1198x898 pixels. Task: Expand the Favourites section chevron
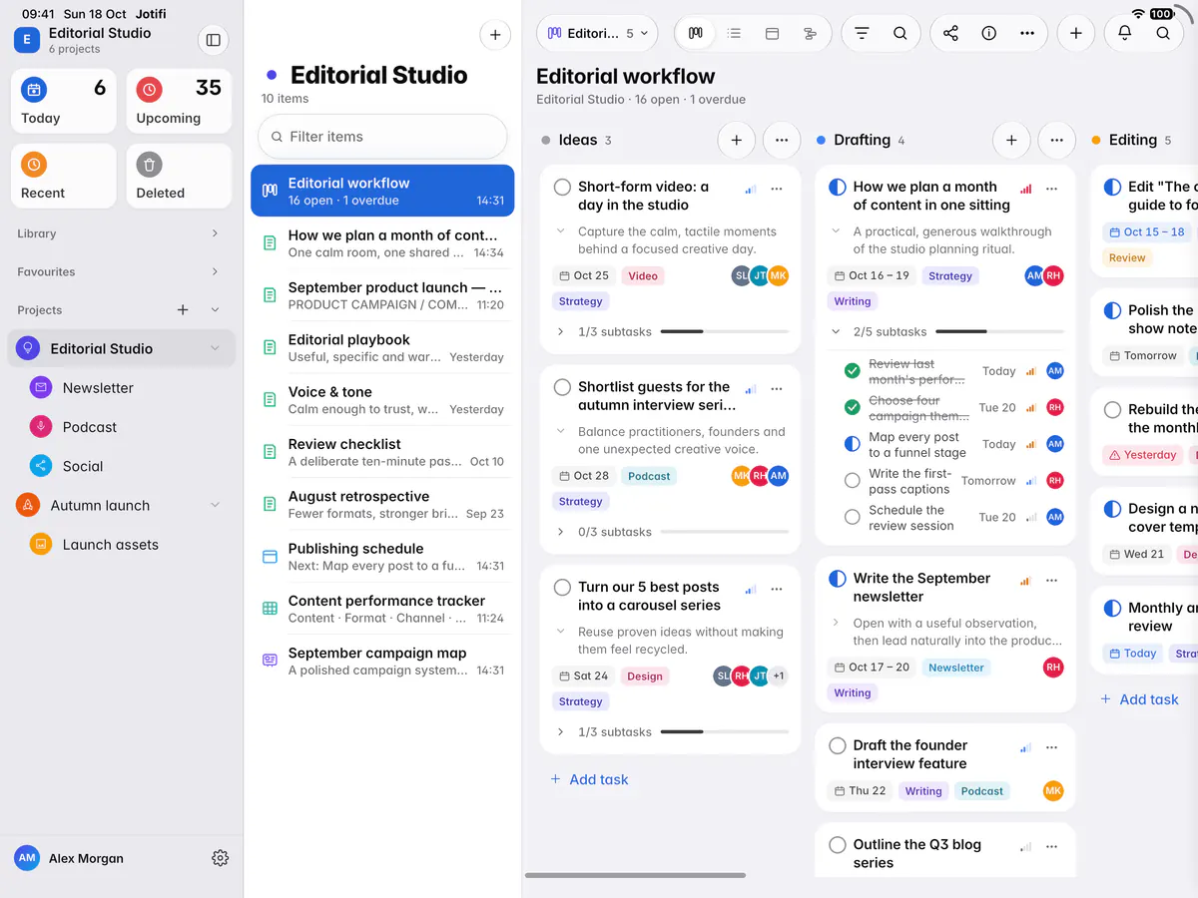pos(215,271)
